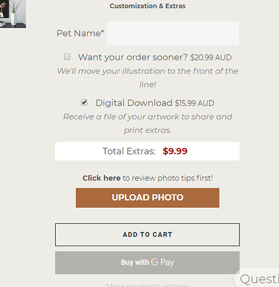
Task: Click the Want your order sooner label
Action: (133, 57)
